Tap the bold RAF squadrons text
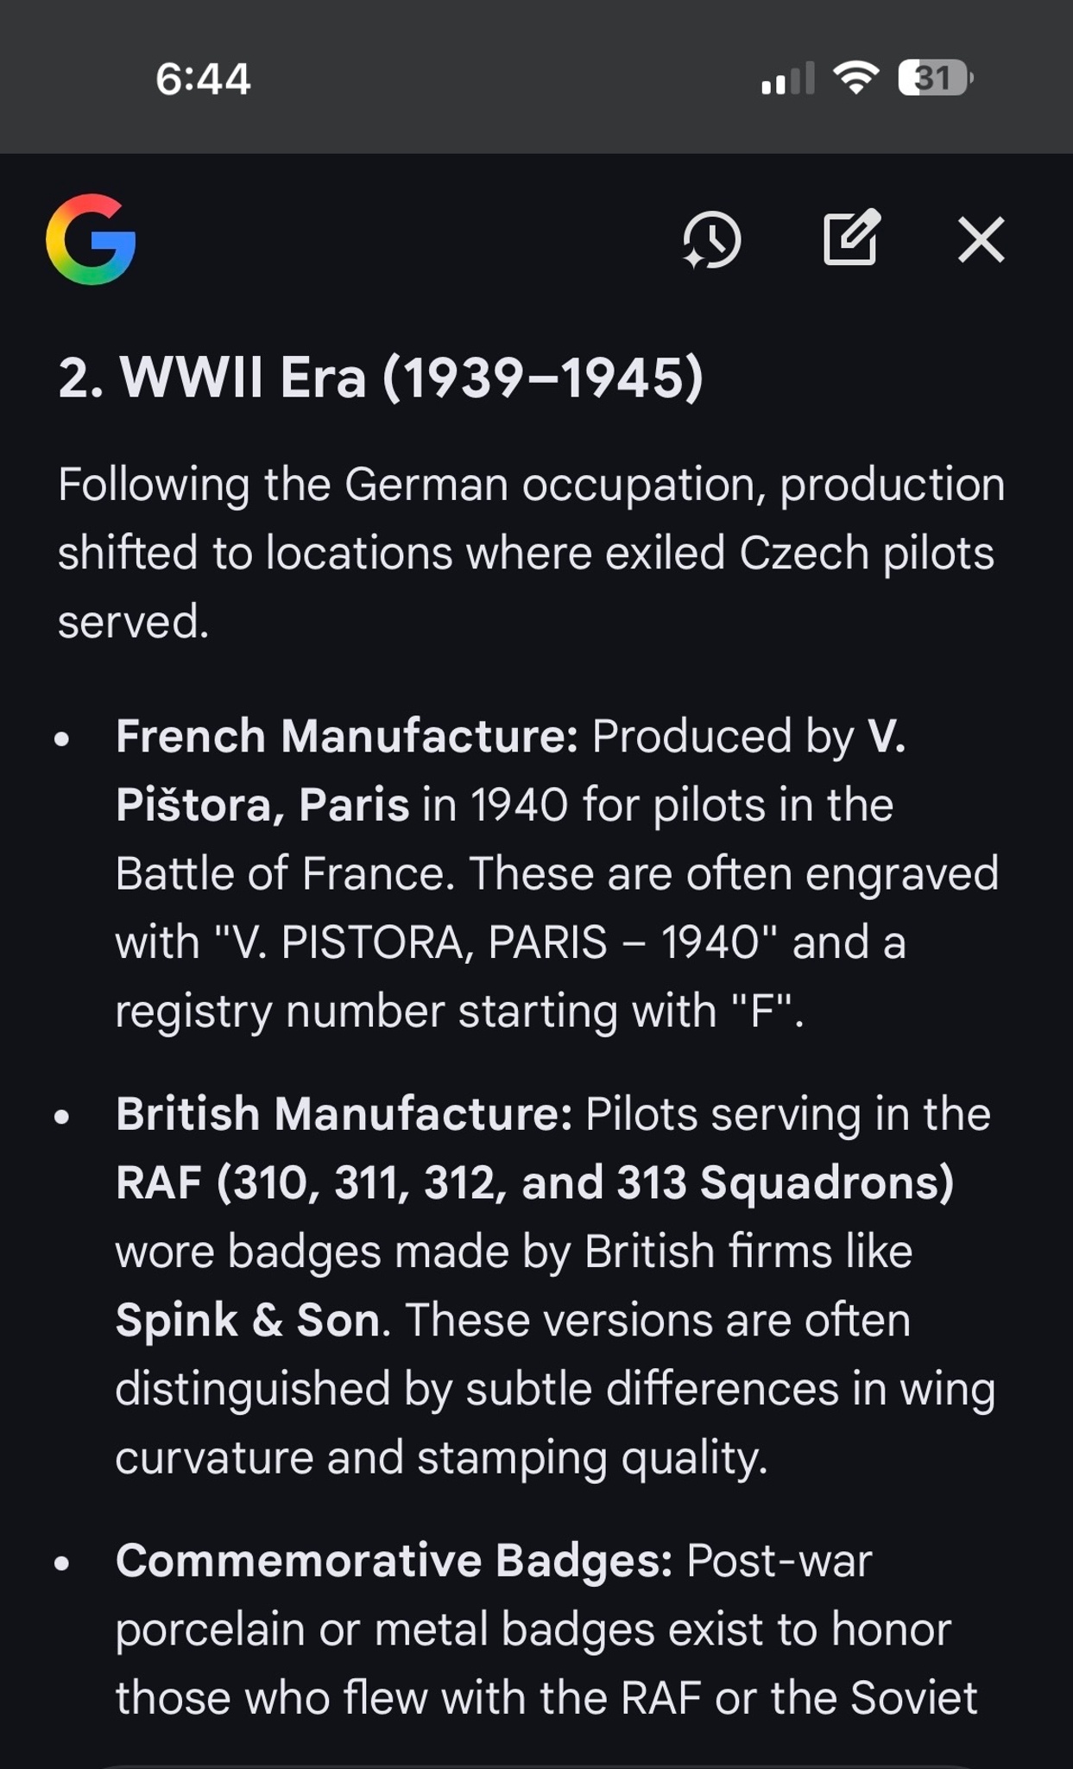This screenshot has width=1073, height=1769. pos(534,1183)
